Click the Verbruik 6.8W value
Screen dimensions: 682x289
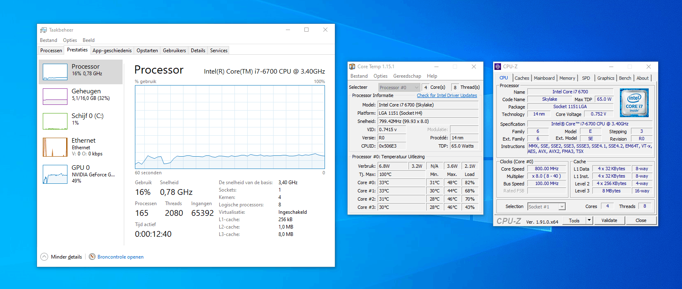click(x=393, y=166)
